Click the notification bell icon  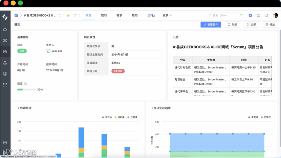pyautogui.click(x=267, y=15)
